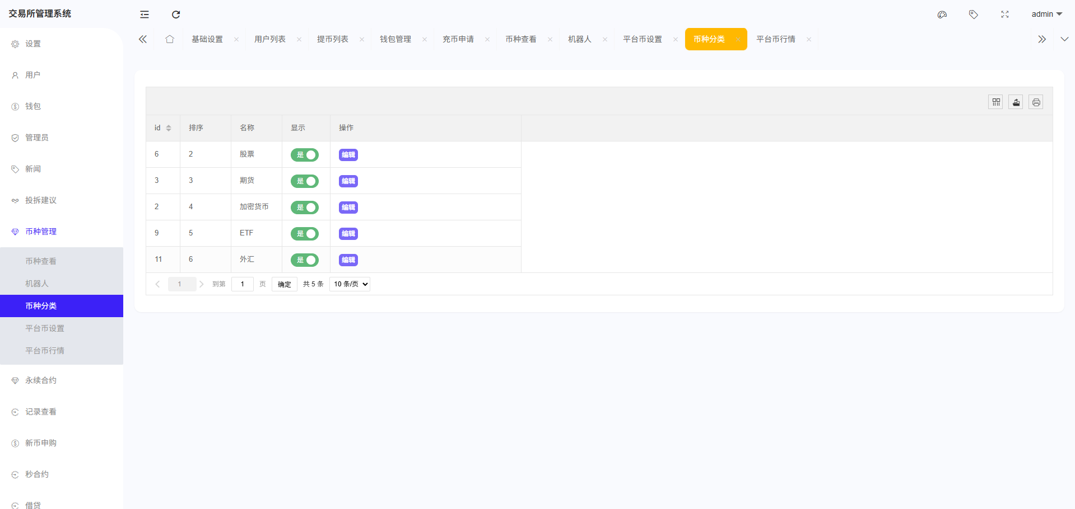Expand the admin user dropdown
The image size is (1075, 509).
[x=1046, y=14]
